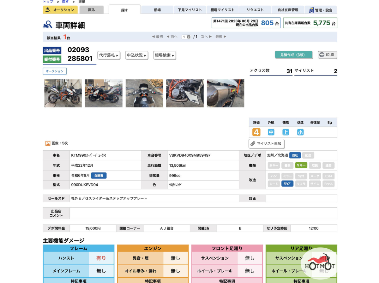Image resolution: width=379 pixels, height=283 pixels.
Task: Toggle the マフラ modification badge
Action: tap(301, 184)
